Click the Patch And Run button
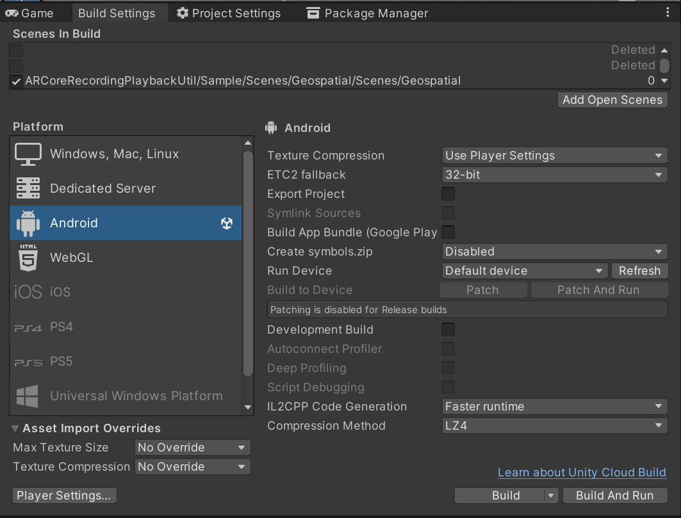This screenshot has width=681, height=518. pyautogui.click(x=599, y=290)
